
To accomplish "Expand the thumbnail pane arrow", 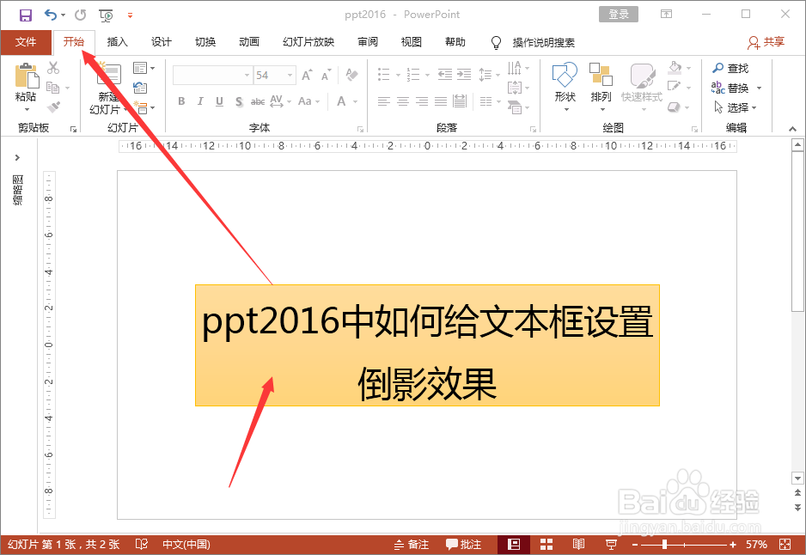I will point(17,157).
